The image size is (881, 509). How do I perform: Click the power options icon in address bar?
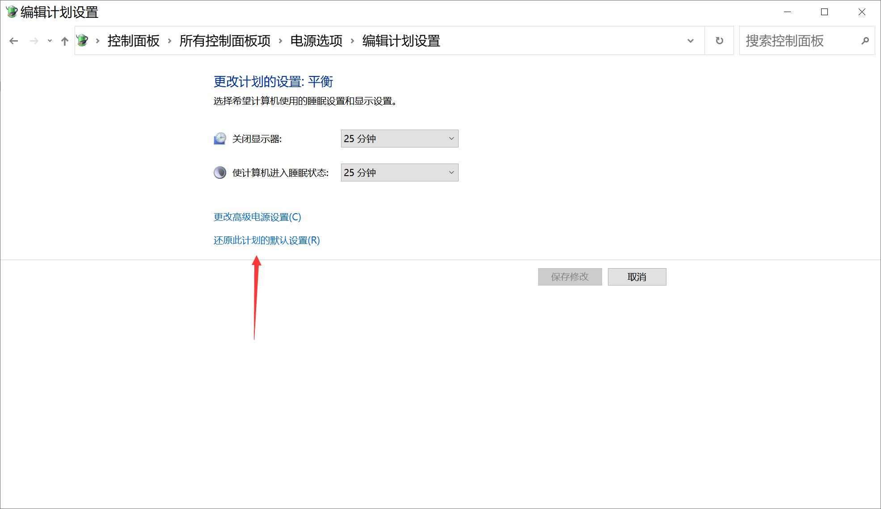coord(83,41)
